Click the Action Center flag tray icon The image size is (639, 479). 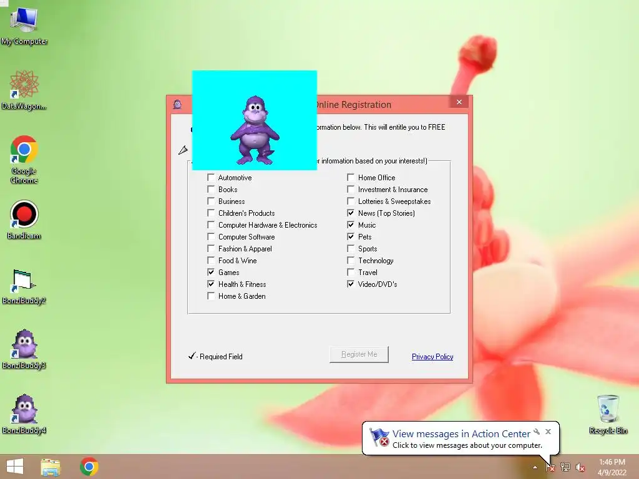[x=550, y=467]
